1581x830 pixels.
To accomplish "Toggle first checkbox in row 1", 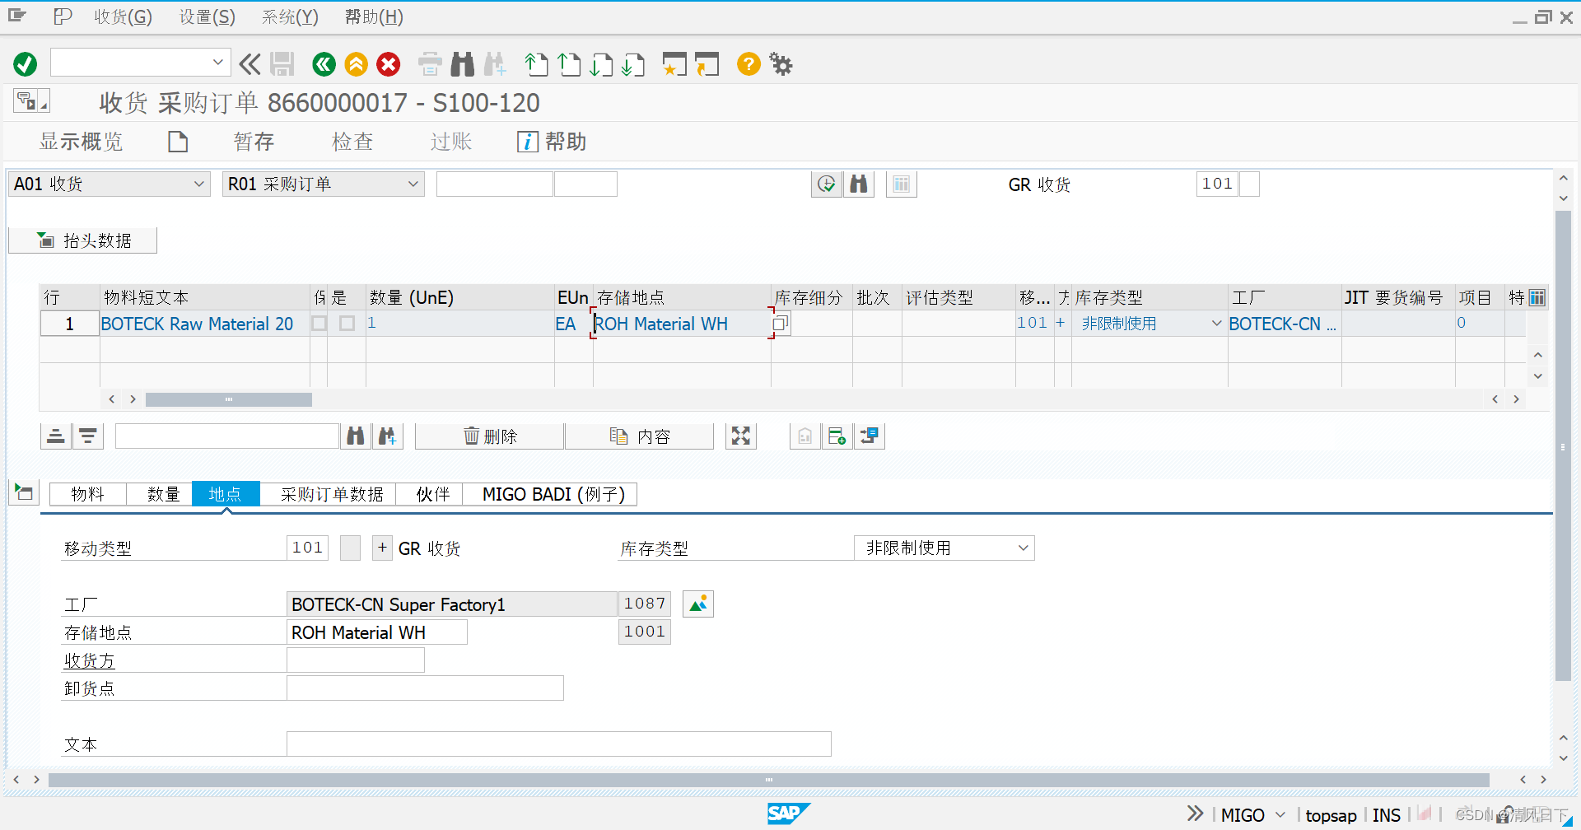I will (x=319, y=324).
